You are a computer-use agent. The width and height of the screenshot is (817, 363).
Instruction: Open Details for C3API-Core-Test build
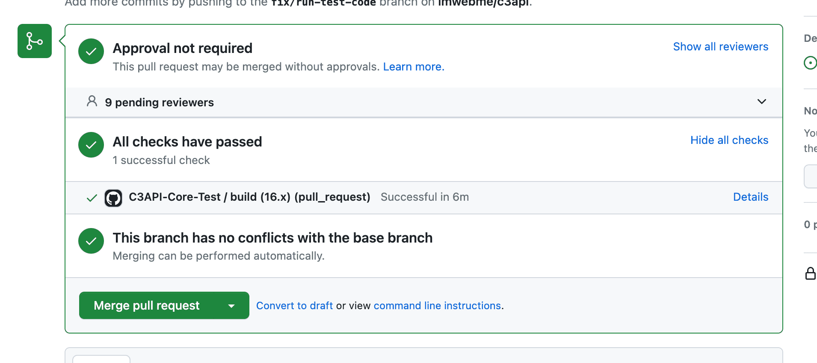[x=750, y=197]
